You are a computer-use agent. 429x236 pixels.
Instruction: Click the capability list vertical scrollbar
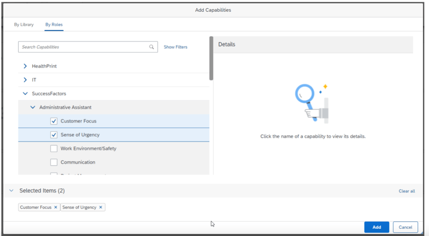pos(211,59)
